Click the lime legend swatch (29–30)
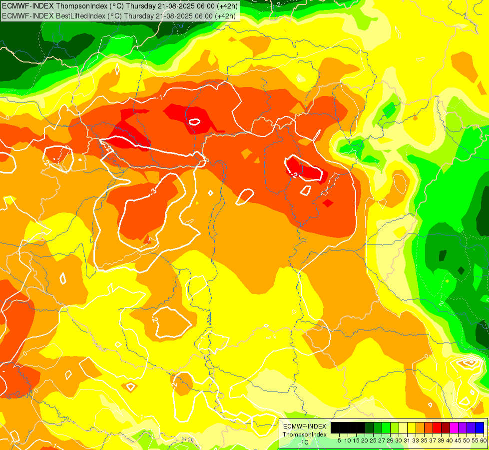The height and width of the screenshot is (450, 489). click(395, 427)
